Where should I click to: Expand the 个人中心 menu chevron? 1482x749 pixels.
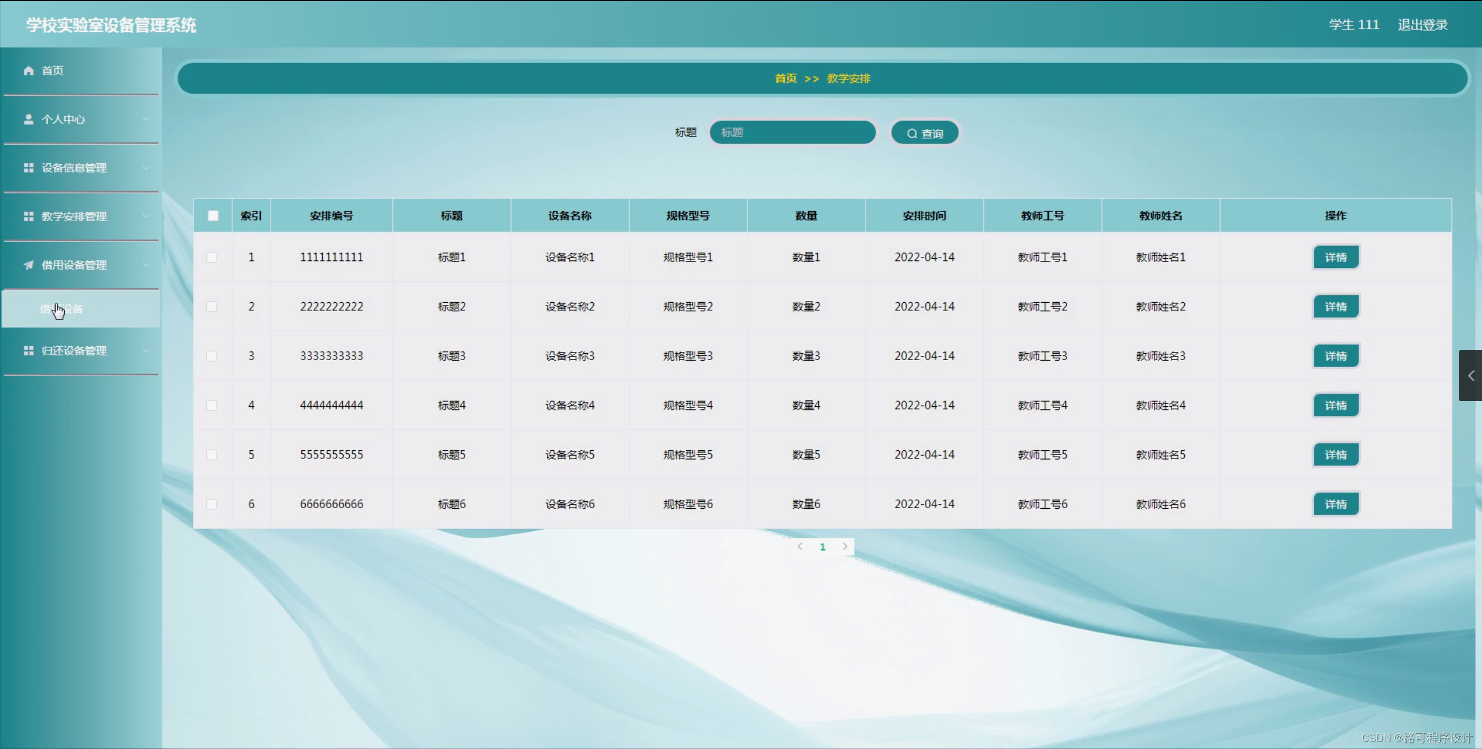tap(146, 119)
